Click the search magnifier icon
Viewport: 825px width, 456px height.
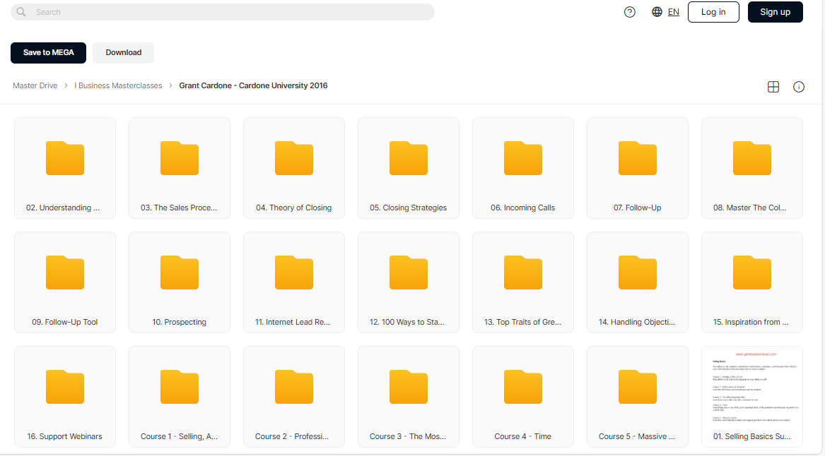click(x=21, y=11)
